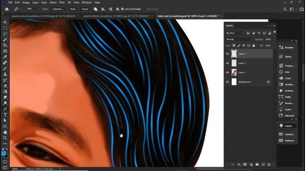Open path alignment options icon
The height and width of the screenshot is (171, 305).
pyautogui.click(x=103, y=9)
